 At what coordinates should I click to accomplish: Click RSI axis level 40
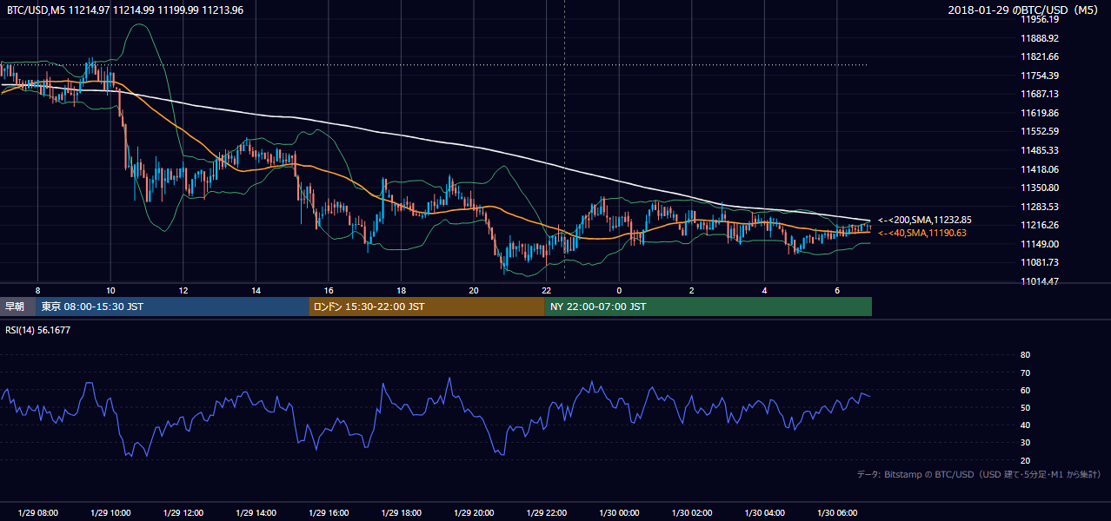click(x=1025, y=425)
